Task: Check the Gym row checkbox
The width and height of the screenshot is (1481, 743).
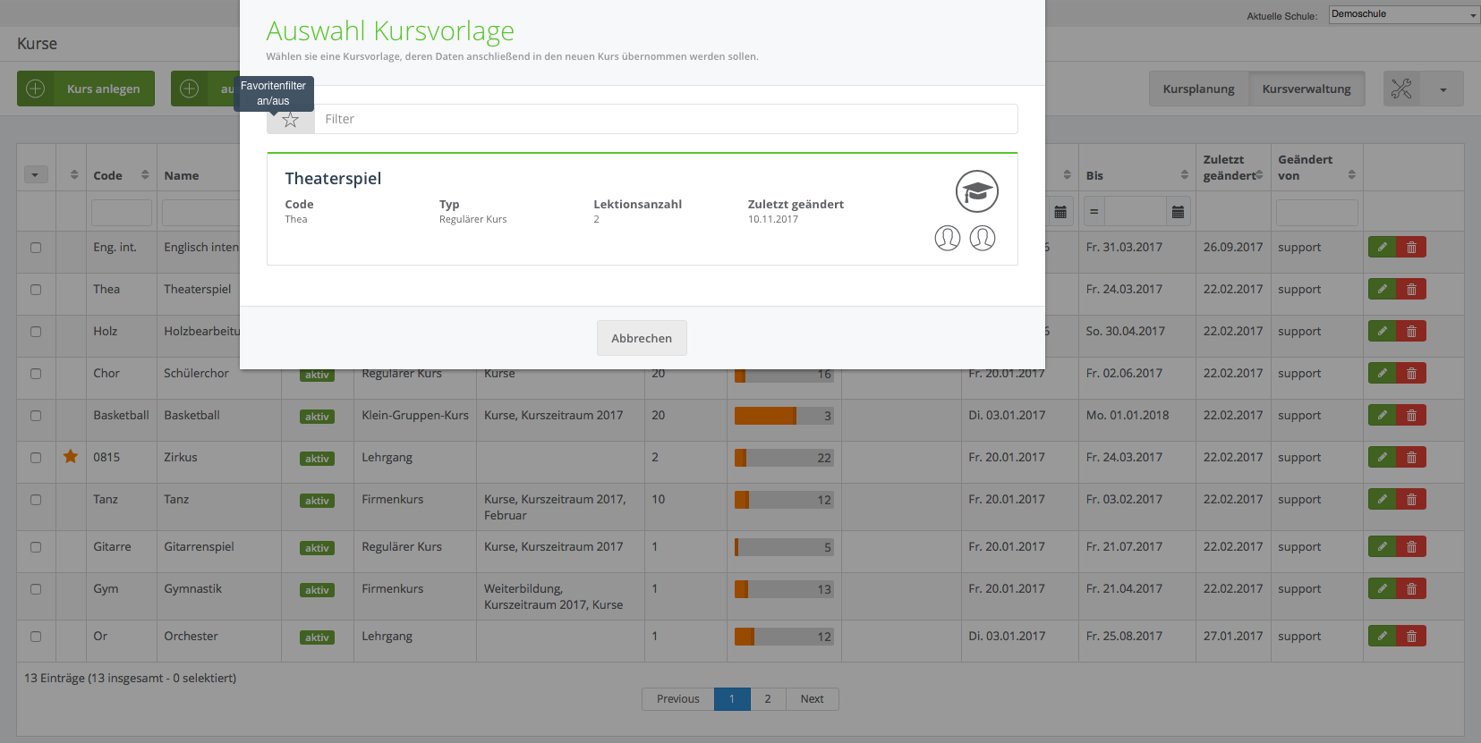Action: pyautogui.click(x=36, y=589)
